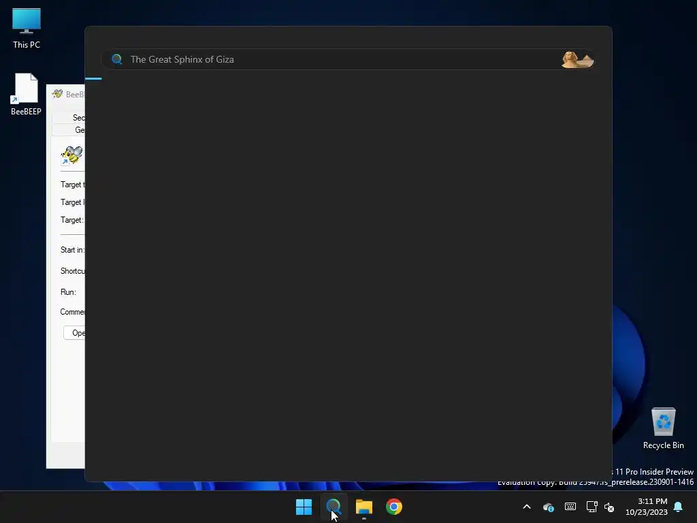The image size is (697, 523).
Task: Open the Windows Start button
Action: 304,507
